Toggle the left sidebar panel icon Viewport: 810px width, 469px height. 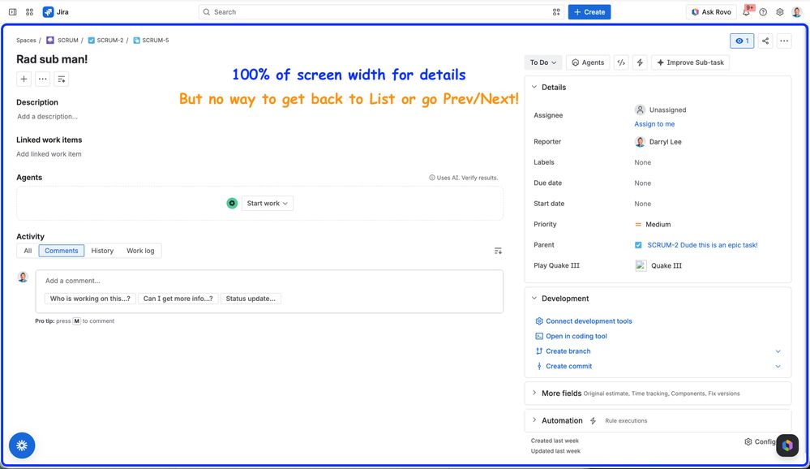13,12
